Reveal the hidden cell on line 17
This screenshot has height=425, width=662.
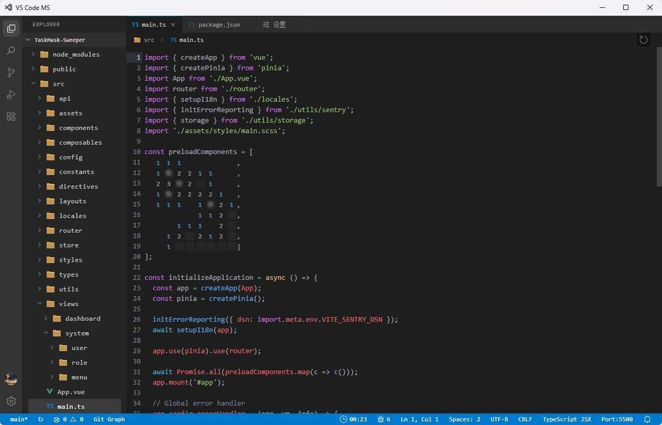point(231,225)
